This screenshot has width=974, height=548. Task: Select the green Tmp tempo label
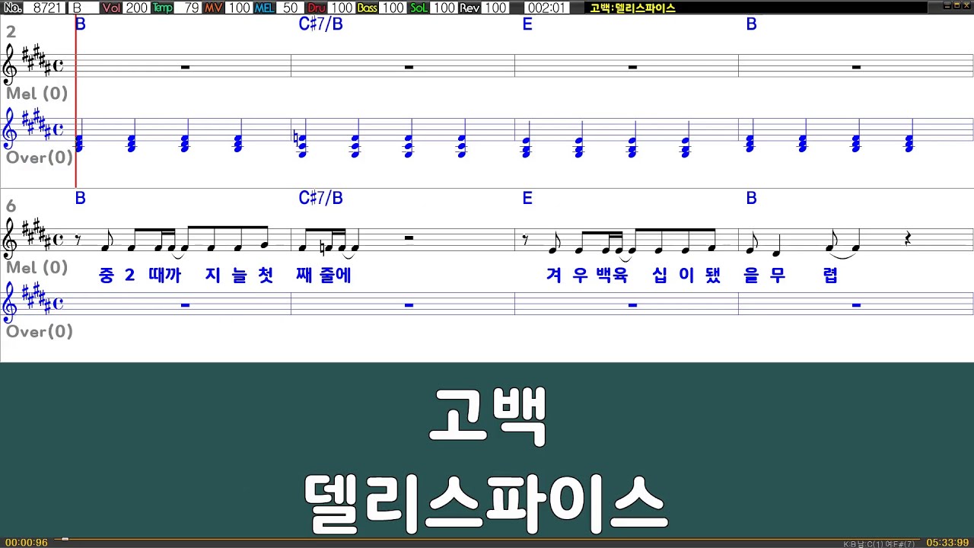162,8
